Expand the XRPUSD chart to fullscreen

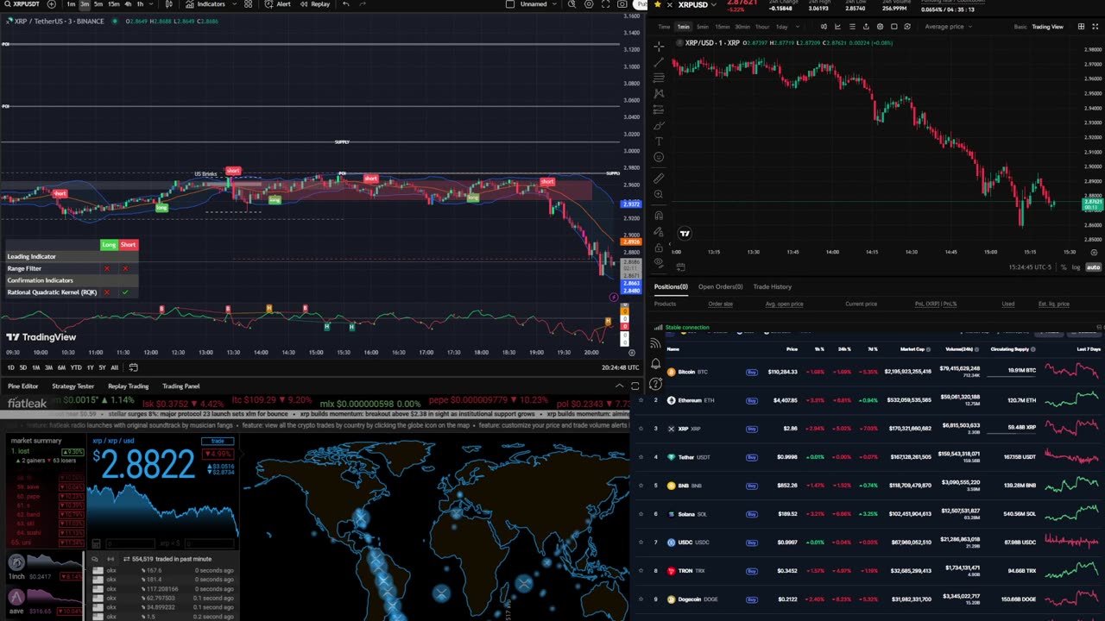(x=1096, y=27)
